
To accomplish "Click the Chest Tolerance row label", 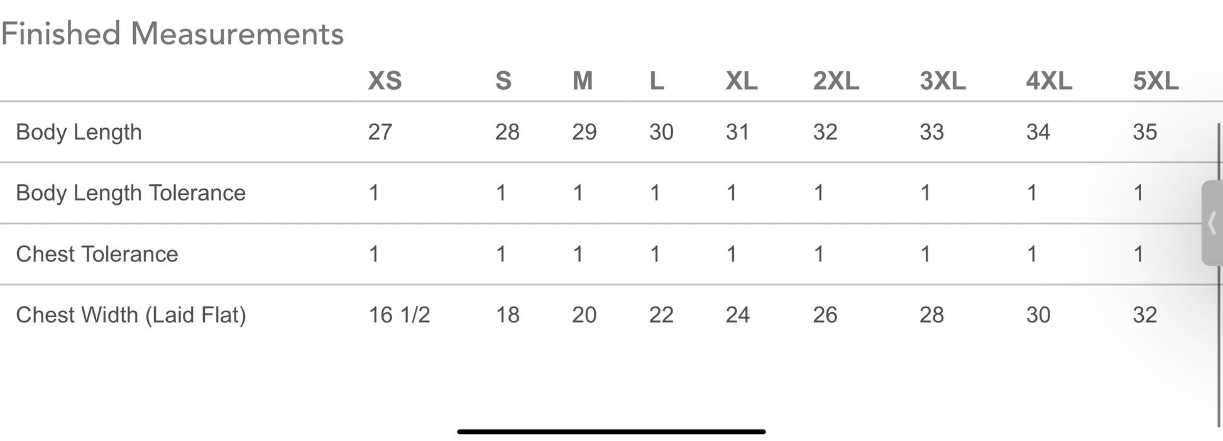I will pyautogui.click(x=97, y=254).
